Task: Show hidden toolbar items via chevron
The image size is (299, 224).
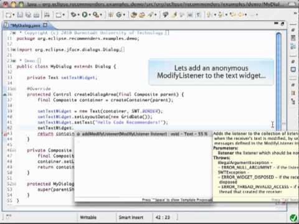Action: click(295, 13)
